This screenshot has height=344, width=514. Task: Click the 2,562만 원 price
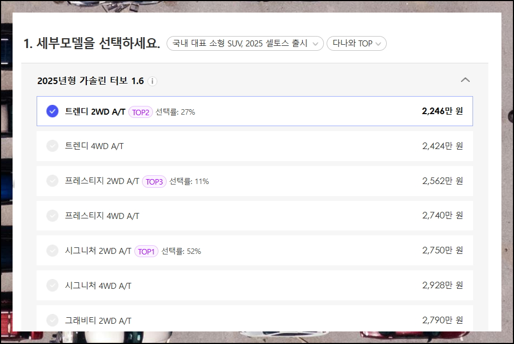pos(442,181)
